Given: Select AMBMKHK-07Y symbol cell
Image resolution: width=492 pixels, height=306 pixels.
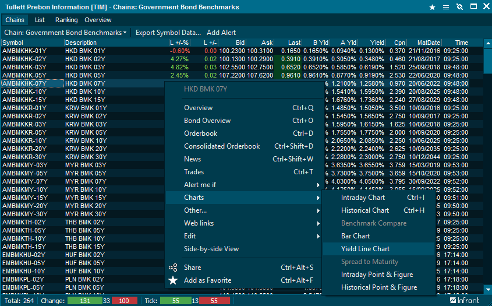Looking at the screenshot, I should pos(33,83).
